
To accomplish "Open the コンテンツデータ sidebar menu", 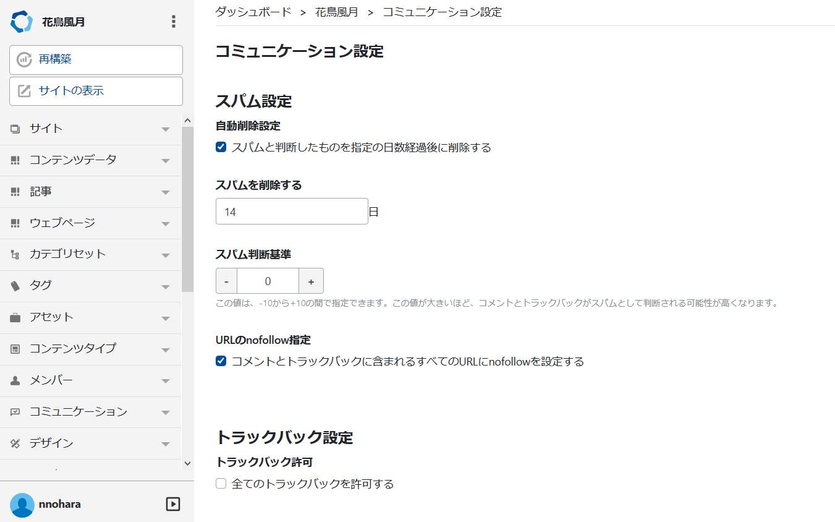I will (x=91, y=160).
